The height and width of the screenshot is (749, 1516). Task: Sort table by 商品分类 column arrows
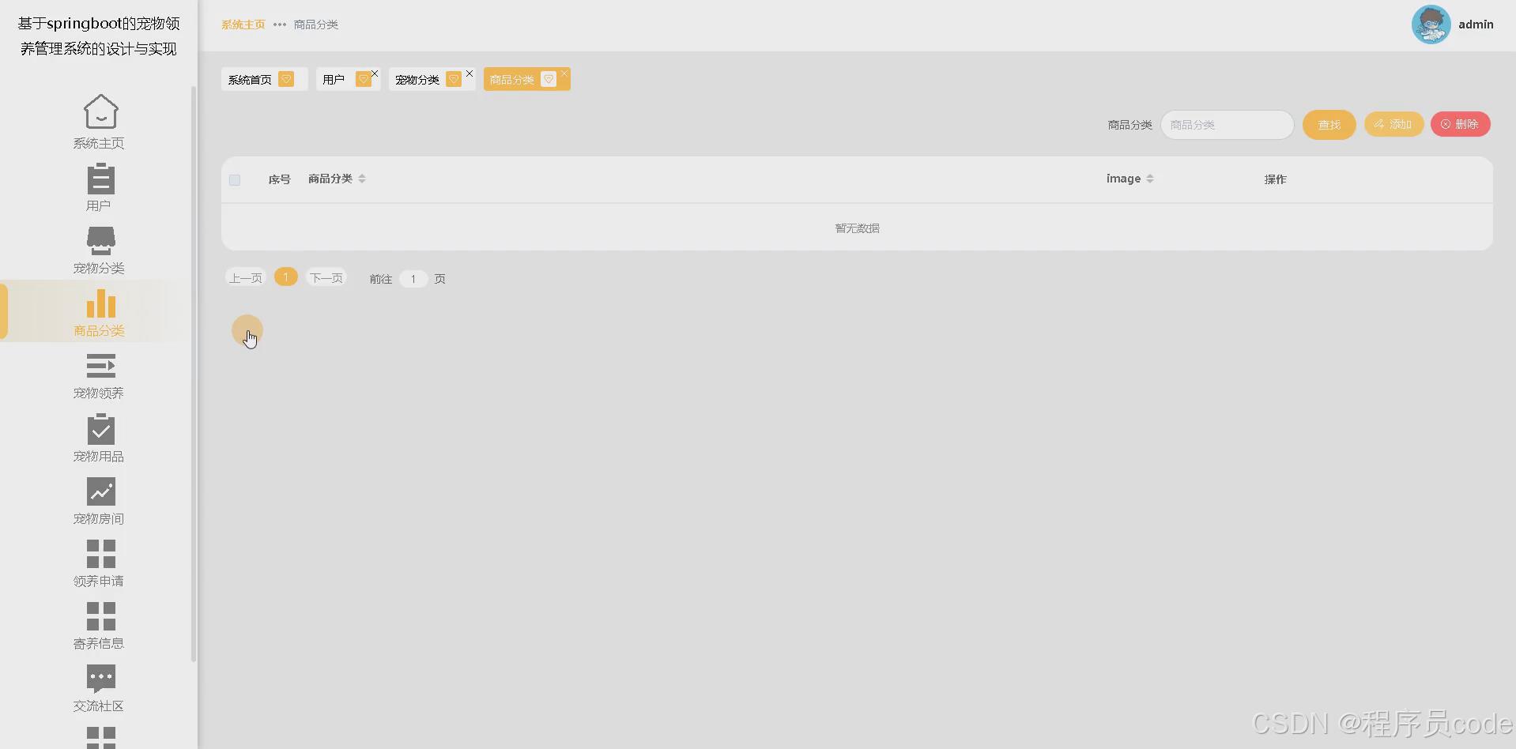pos(362,179)
